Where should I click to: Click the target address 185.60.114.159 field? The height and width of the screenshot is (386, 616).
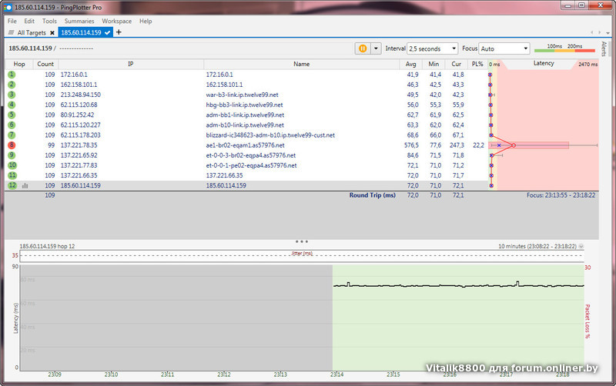[x=30, y=48]
